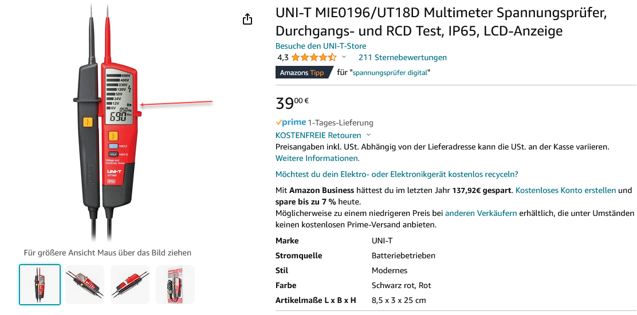
Task: Click the Elektrogerät kostenlos recyceln link
Action: [396, 174]
